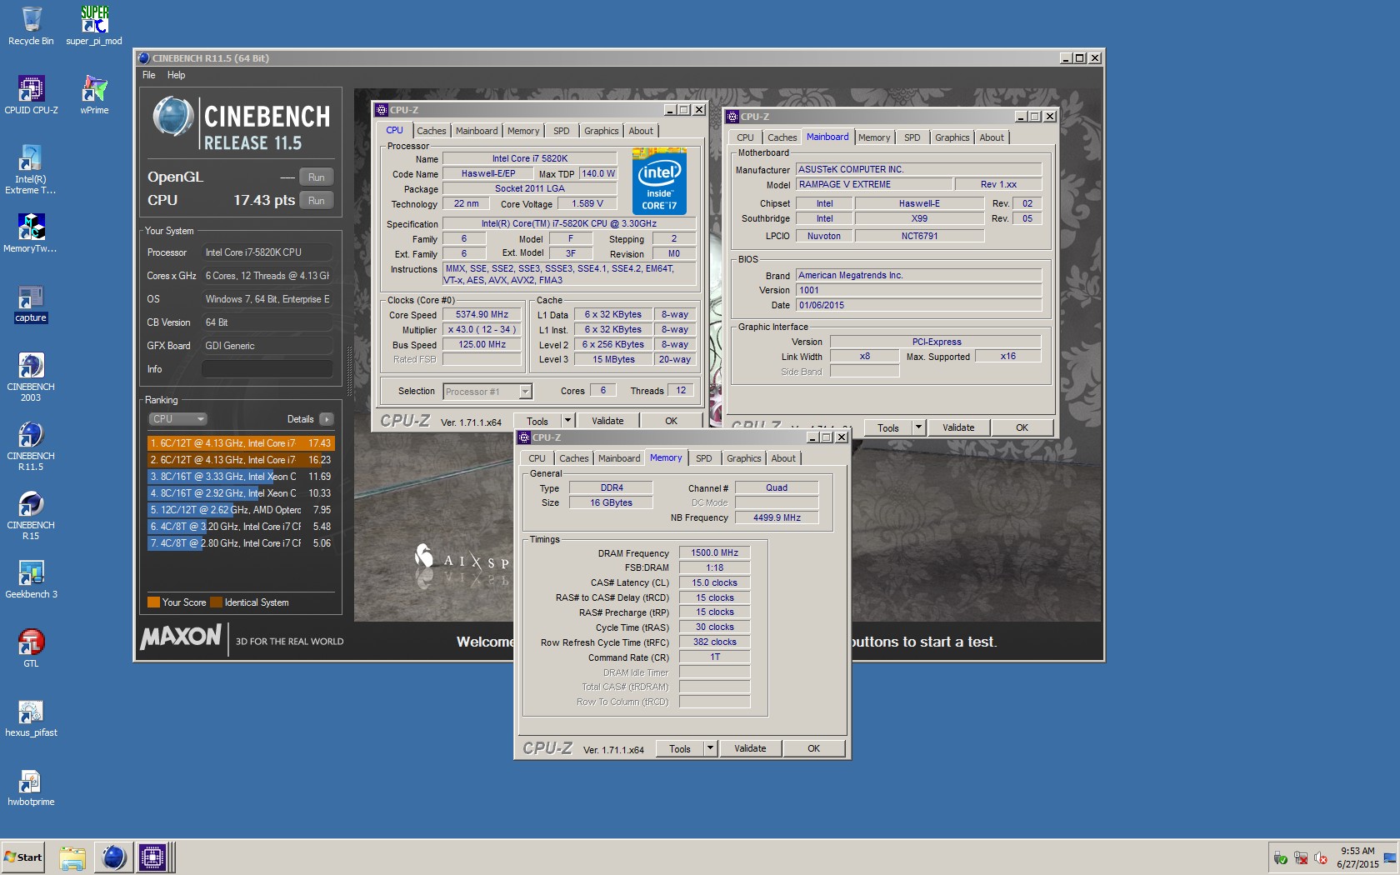1400x875 pixels.
Task: Select ranking entry scoring 16.23
Action: [241, 460]
